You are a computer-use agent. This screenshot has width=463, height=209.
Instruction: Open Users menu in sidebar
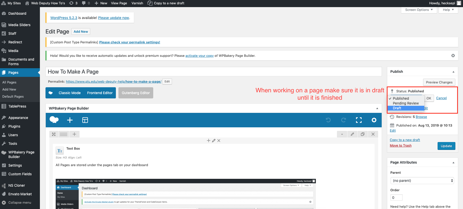click(13, 135)
